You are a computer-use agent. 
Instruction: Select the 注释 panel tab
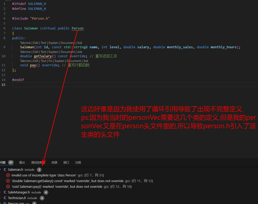[x=78, y=162]
